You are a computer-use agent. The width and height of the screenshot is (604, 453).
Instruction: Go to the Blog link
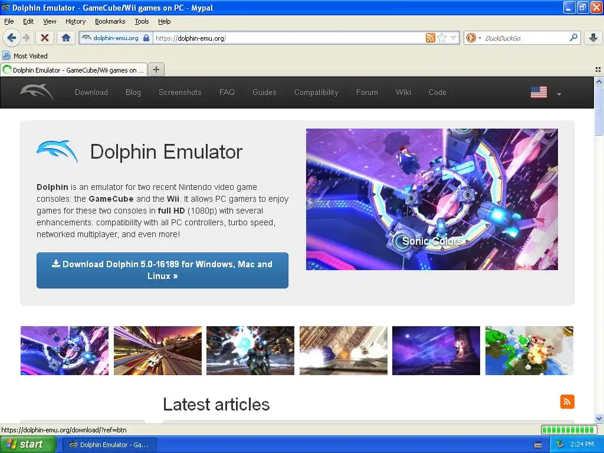[133, 92]
